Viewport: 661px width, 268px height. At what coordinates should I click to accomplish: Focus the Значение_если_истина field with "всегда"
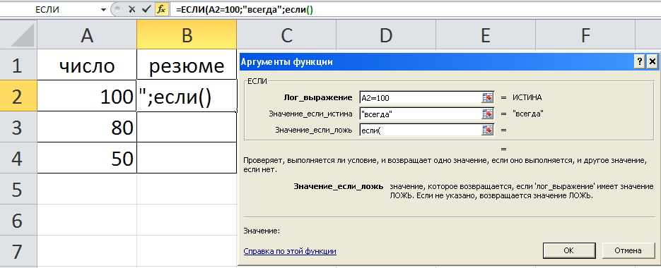click(x=421, y=114)
